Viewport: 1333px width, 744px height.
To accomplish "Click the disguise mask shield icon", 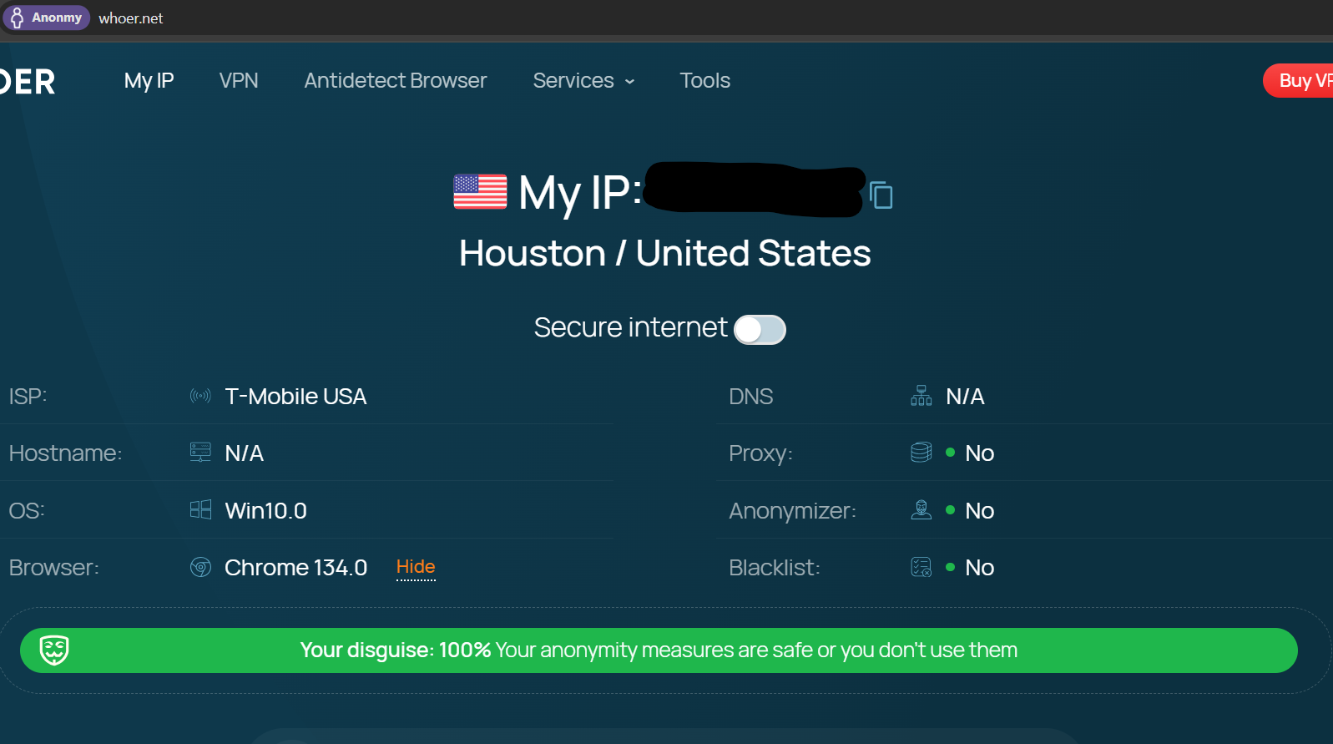I will 54,650.
